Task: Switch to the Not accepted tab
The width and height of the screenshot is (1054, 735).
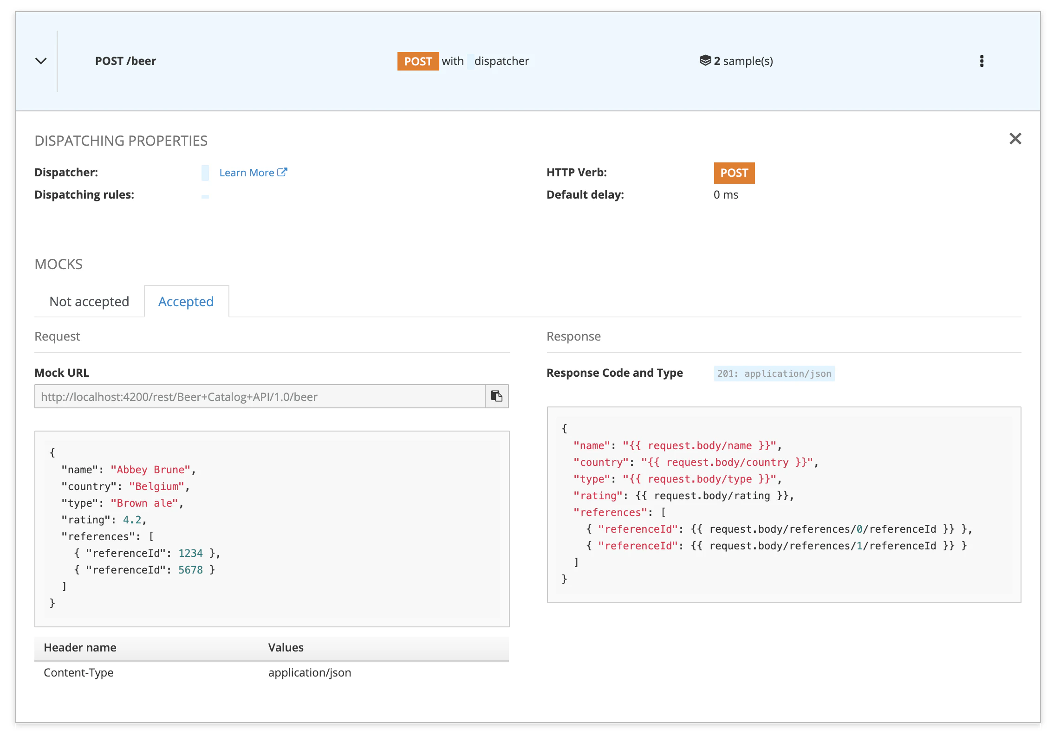Action: click(x=89, y=302)
